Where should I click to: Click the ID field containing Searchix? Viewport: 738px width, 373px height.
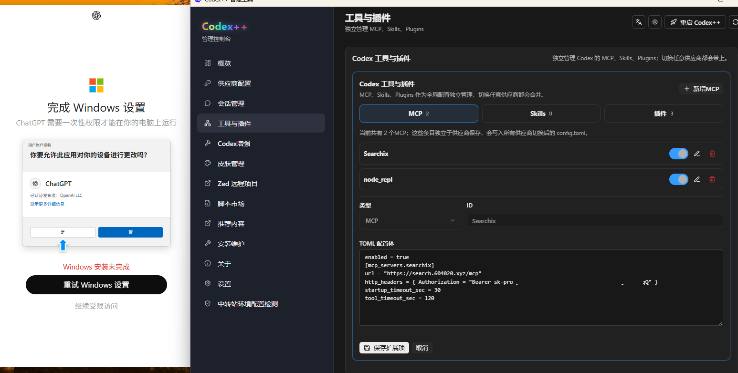click(x=595, y=220)
